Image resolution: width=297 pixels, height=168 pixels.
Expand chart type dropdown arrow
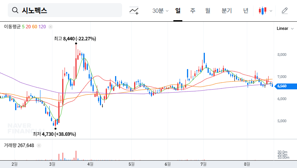pos(271,11)
